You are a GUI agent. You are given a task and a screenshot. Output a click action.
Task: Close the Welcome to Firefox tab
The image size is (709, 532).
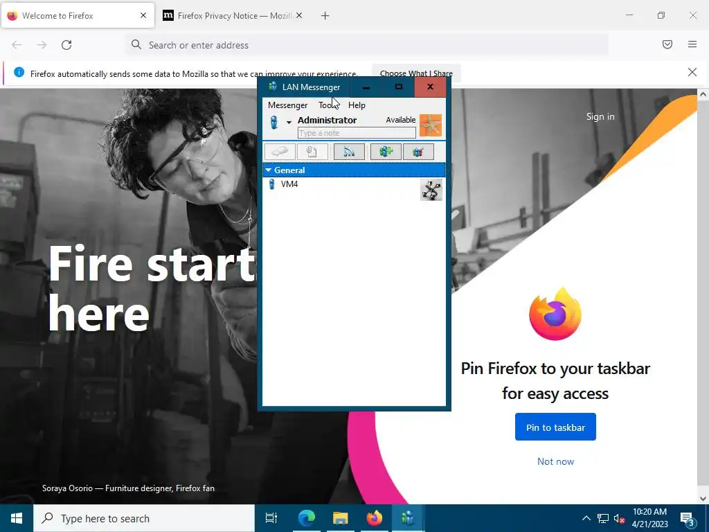[x=143, y=15]
